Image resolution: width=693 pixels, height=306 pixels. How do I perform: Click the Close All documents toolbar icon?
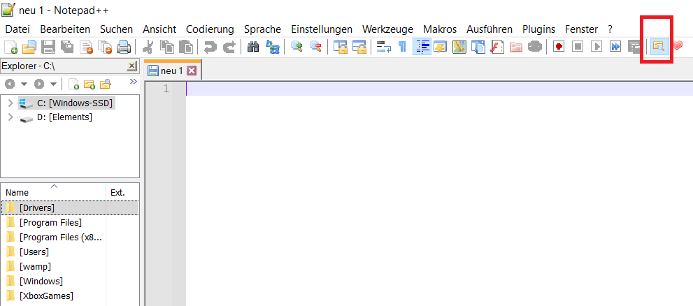click(105, 46)
